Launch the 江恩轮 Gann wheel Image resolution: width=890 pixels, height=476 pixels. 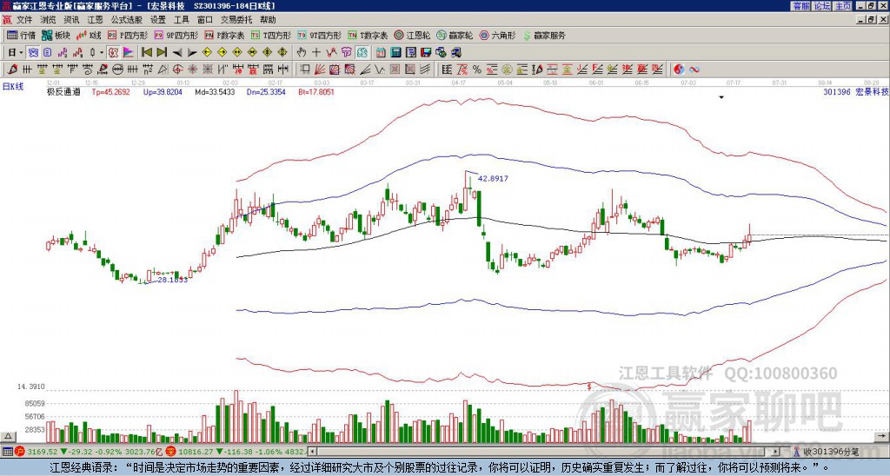(412, 35)
